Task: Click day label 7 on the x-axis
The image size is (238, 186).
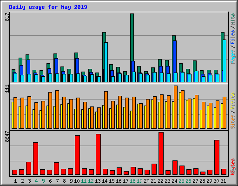Action: point(57,181)
